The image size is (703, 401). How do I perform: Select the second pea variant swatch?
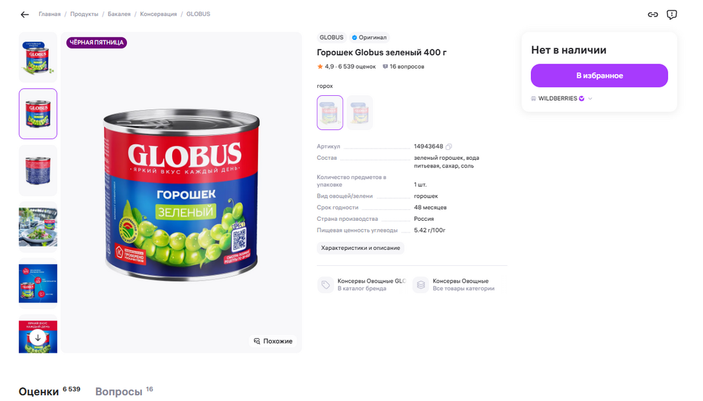coord(359,113)
